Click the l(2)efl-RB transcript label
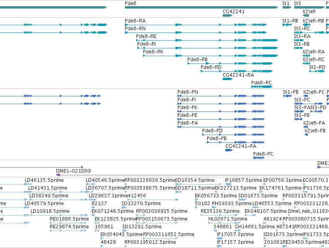The height and width of the screenshot is (248, 329). [x=313, y=21]
